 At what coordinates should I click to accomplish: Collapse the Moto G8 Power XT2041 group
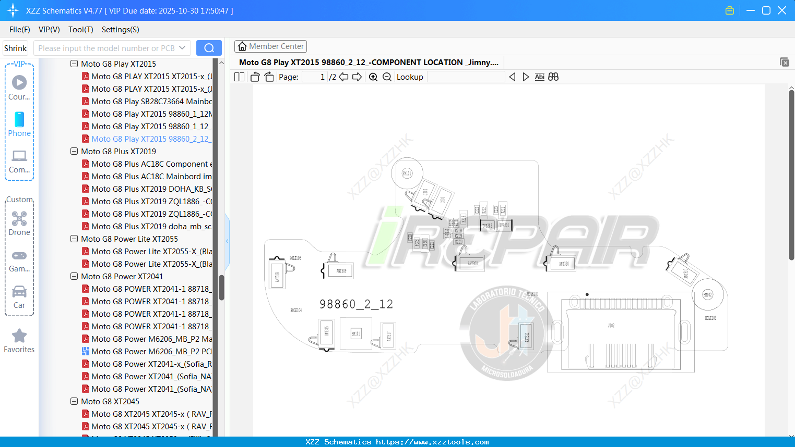pyautogui.click(x=74, y=276)
